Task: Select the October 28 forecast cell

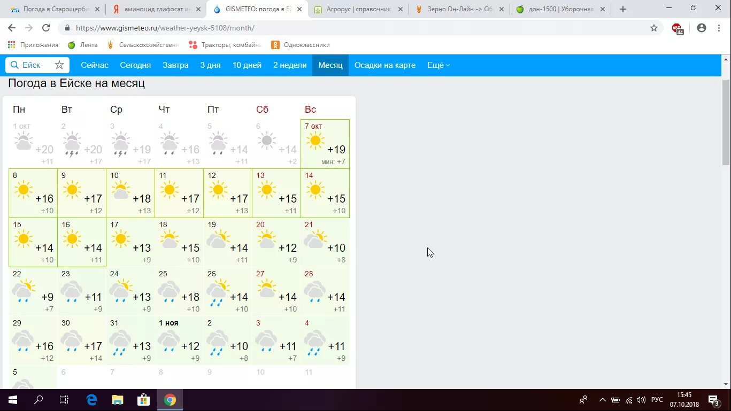Action: click(x=325, y=291)
